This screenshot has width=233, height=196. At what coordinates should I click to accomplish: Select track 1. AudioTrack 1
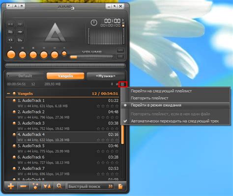[x=65, y=103]
